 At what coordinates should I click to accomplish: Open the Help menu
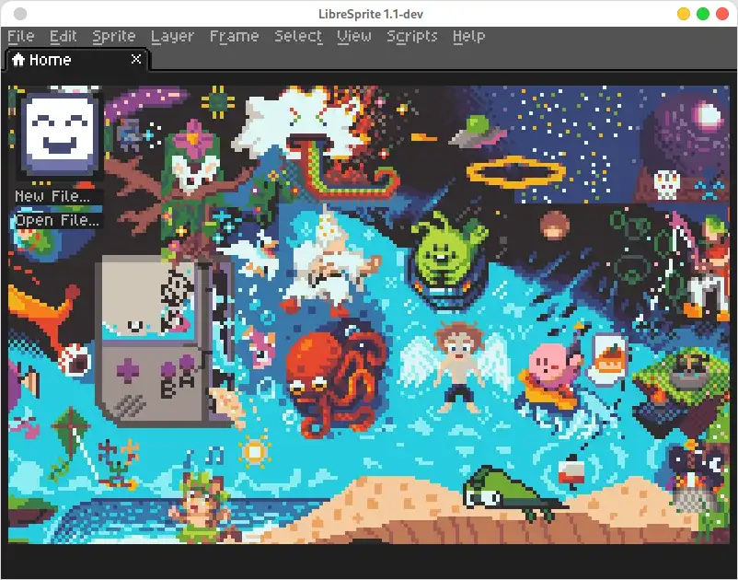click(468, 36)
